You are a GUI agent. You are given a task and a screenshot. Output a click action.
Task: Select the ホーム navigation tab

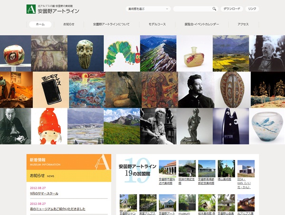click(40, 24)
